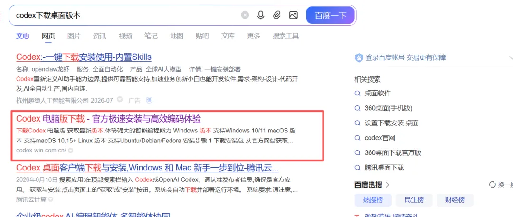The height and width of the screenshot is (217, 513).
Task: Go to the 笔记 tab
Action: pyautogui.click(x=151, y=36)
